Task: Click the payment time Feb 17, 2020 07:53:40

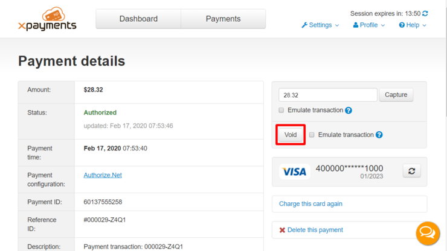Action: (115, 148)
